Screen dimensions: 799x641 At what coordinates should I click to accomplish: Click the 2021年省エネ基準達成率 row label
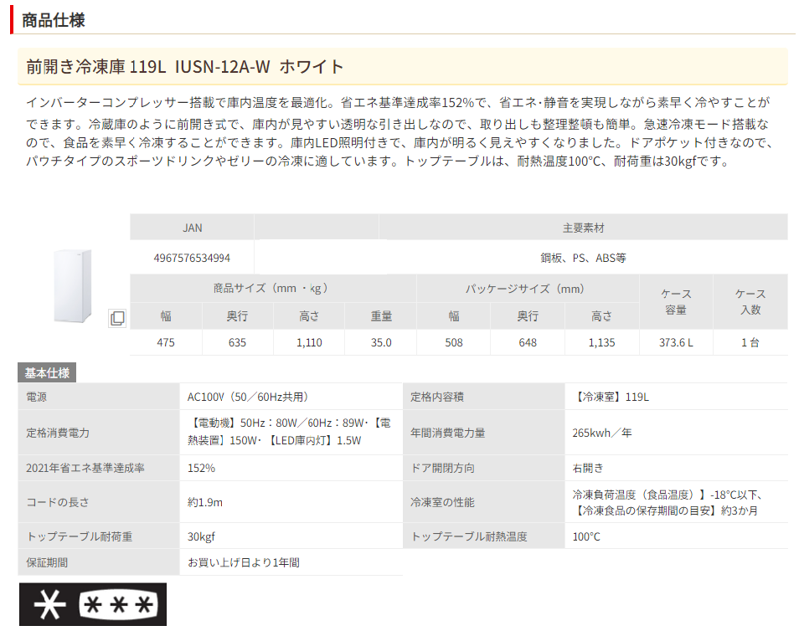pos(85,468)
